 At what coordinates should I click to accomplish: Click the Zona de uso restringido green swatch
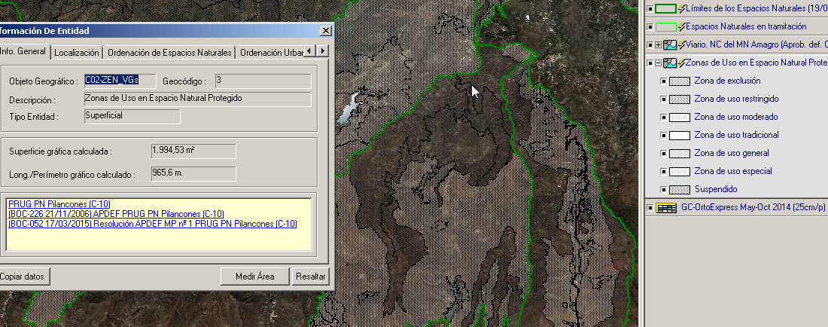(x=679, y=99)
